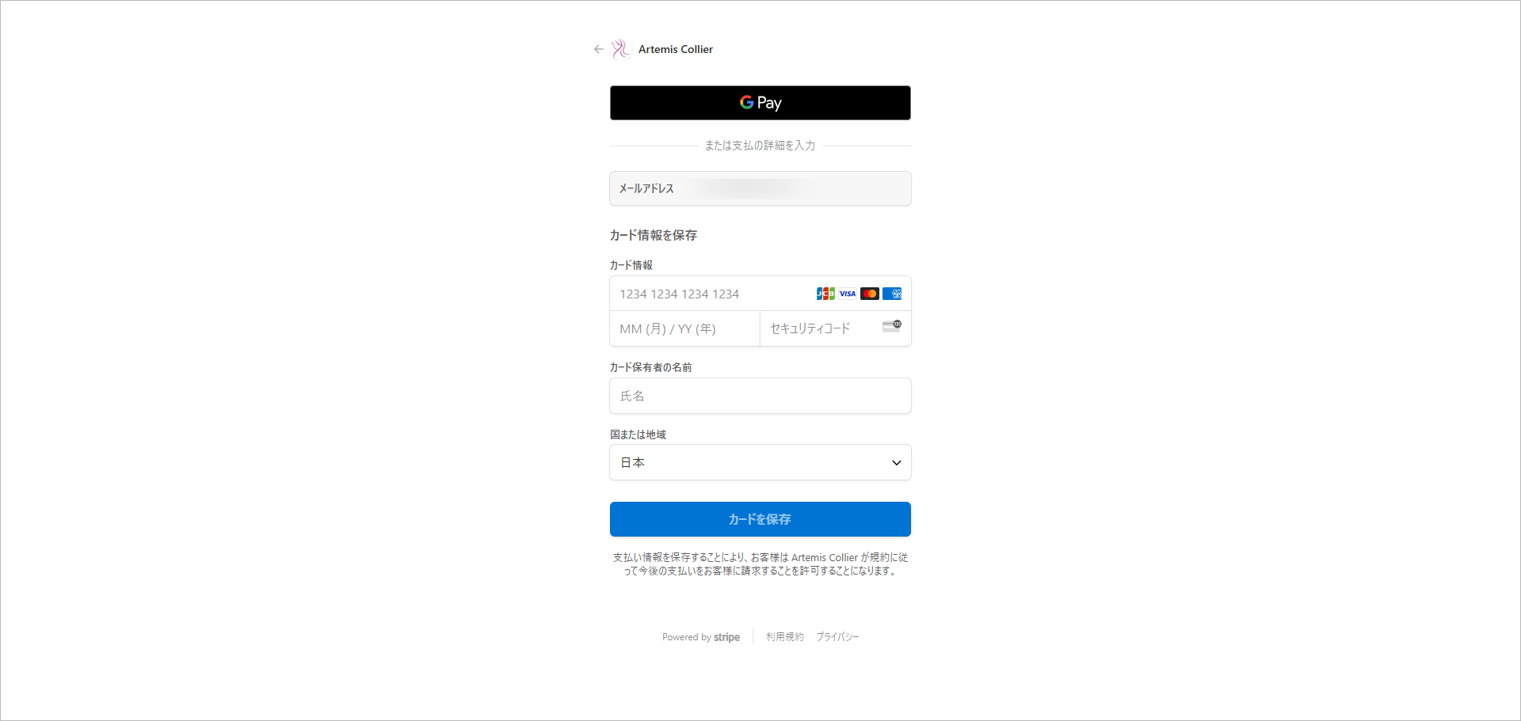Viewport: 1521px width, 721px height.
Task: Click the 氏名 cardholder name field
Action: [760, 396]
